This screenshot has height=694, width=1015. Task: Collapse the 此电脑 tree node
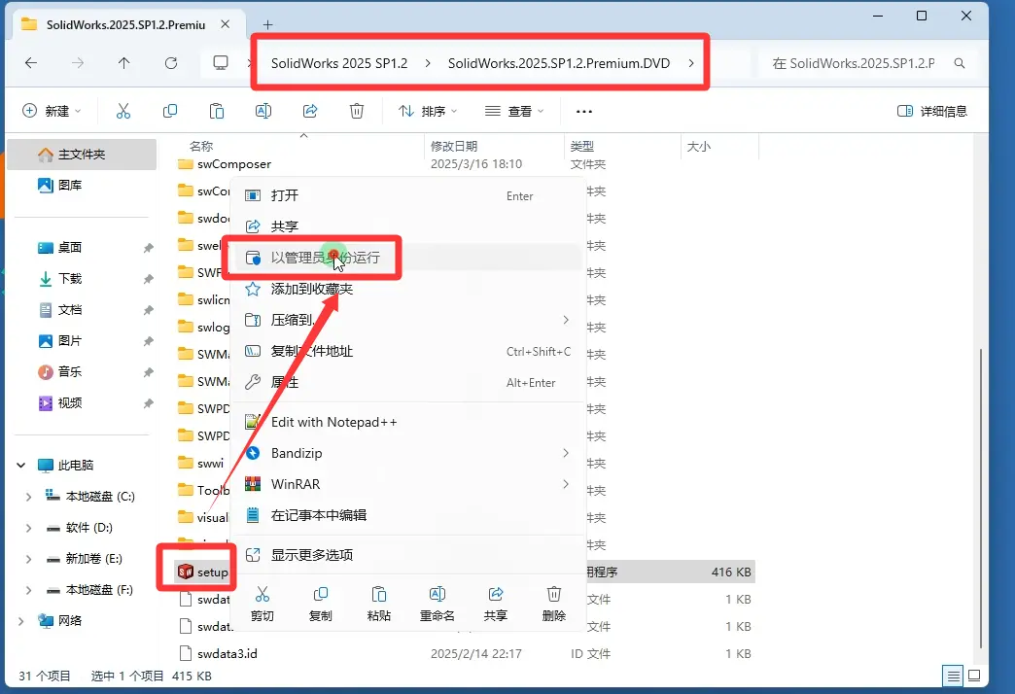pyautogui.click(x=21, y=465)
